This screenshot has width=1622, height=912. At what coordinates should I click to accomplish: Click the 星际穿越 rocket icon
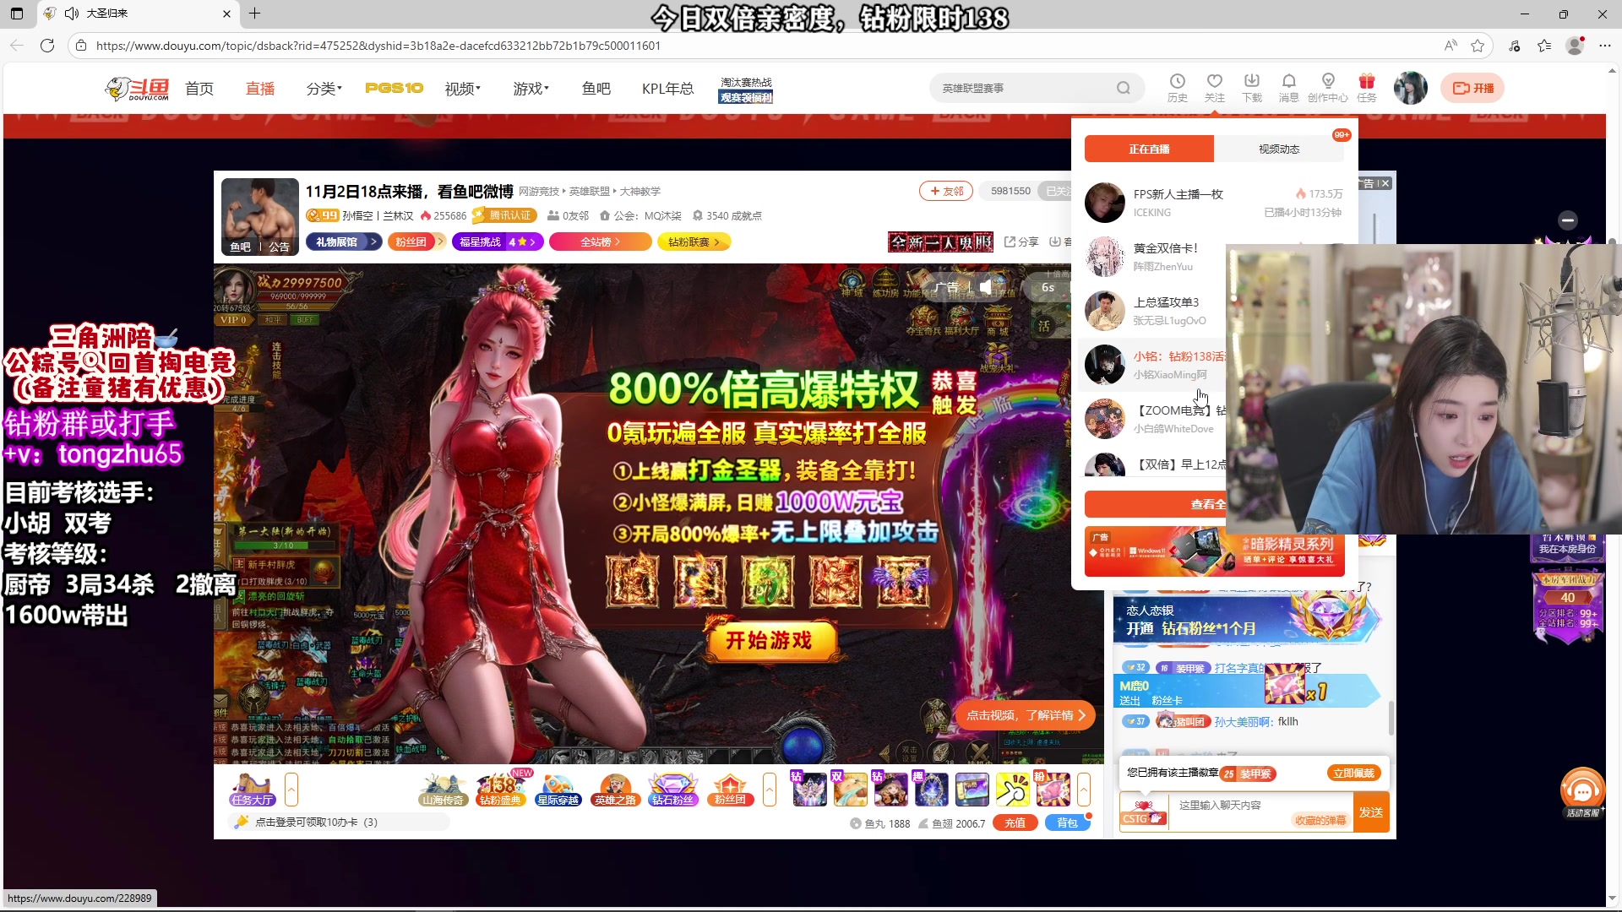click(x=558, y=789)
